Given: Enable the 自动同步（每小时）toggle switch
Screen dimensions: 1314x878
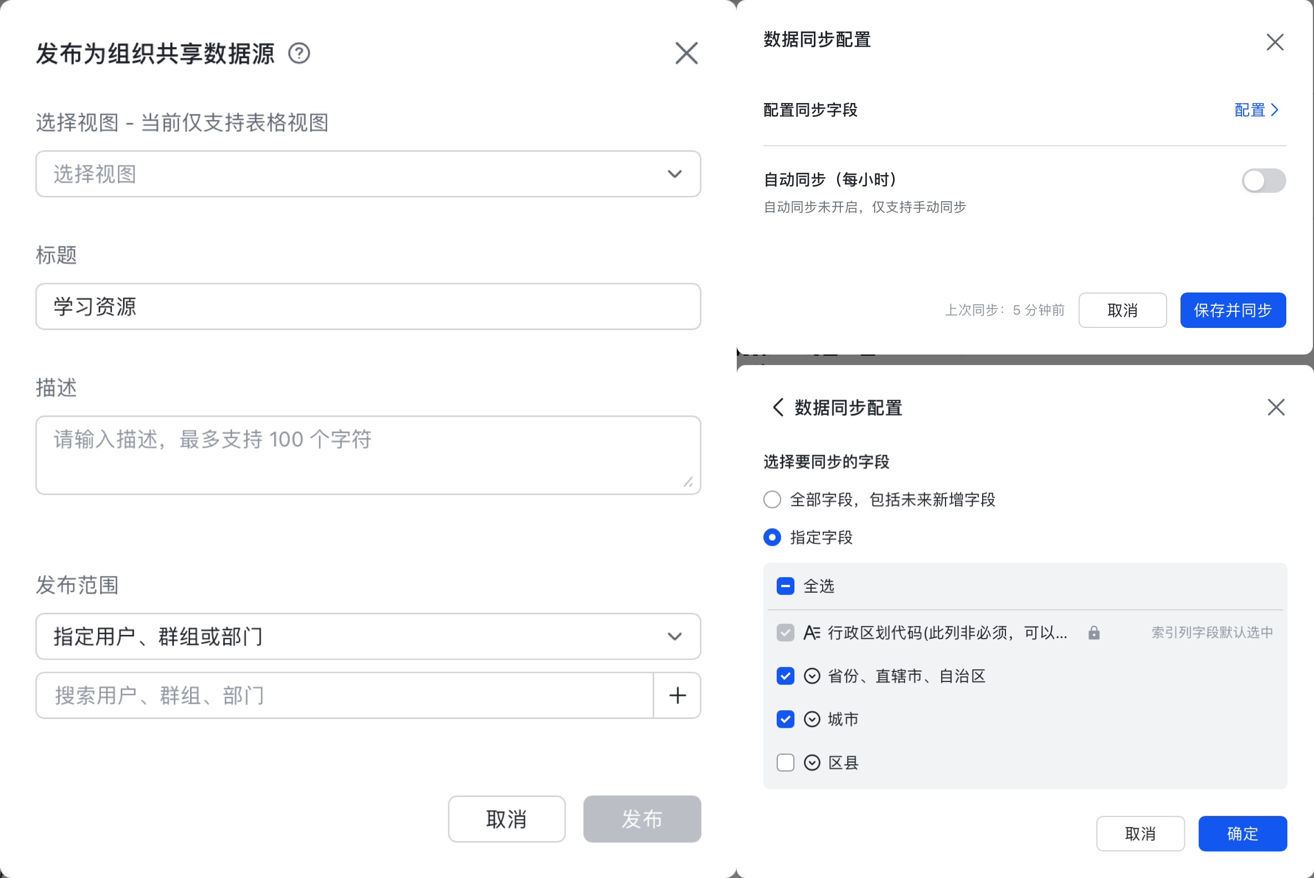Looking at the screenshot, I should pyautogui.click(x=1263, y=180).
